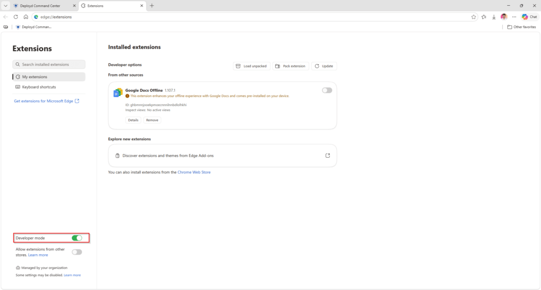The width and height of the screenshot is (541, 290).
Task: Close the Extensions tab
Action: pos(142,6)
